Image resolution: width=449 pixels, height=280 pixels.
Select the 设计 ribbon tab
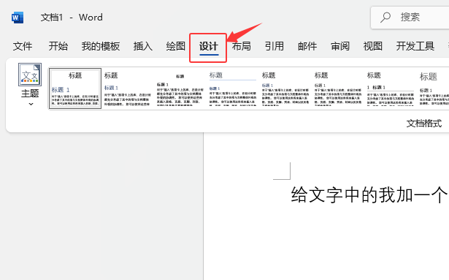coord(209,46)
